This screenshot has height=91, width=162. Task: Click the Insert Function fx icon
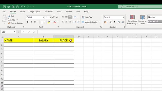tap(34, 32)
